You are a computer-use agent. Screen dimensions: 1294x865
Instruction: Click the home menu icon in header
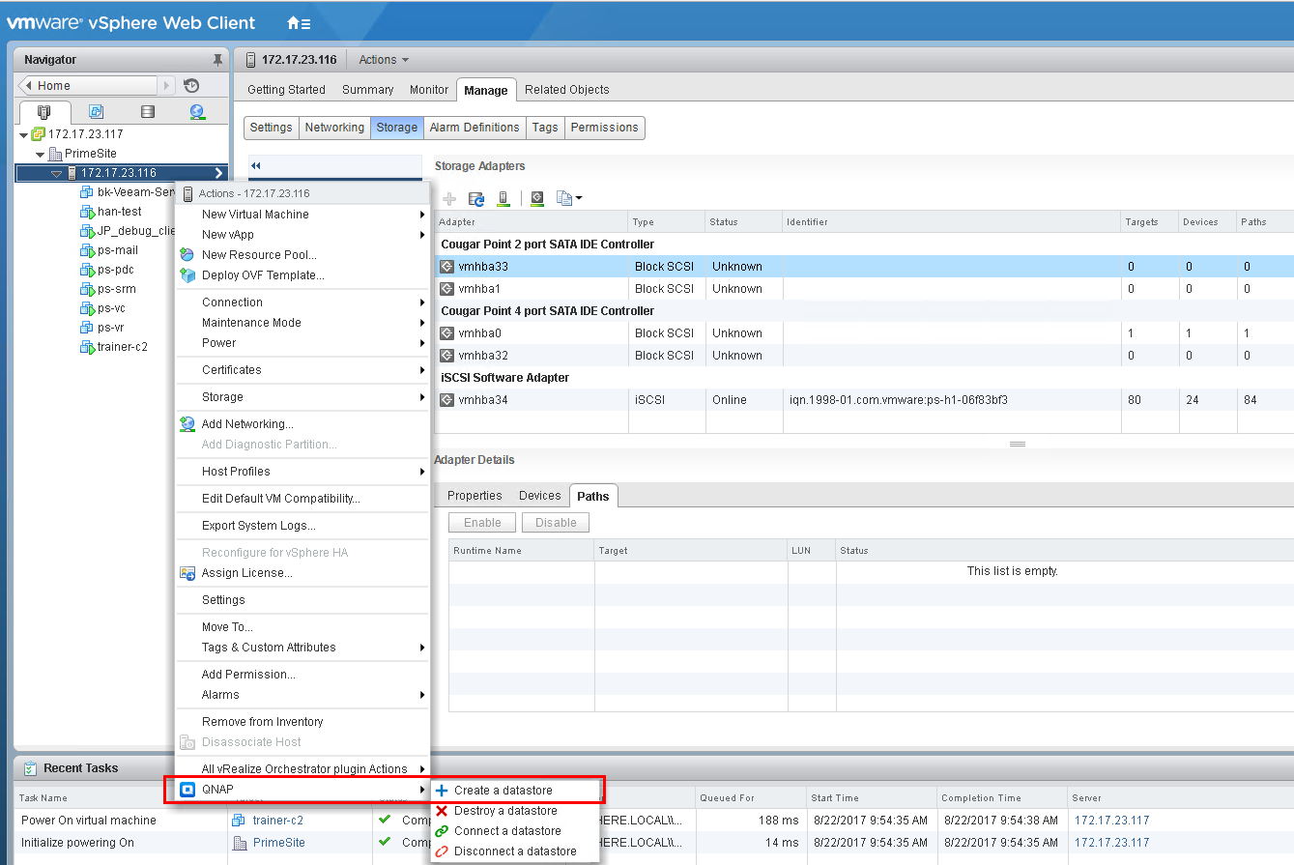(299, 22)
